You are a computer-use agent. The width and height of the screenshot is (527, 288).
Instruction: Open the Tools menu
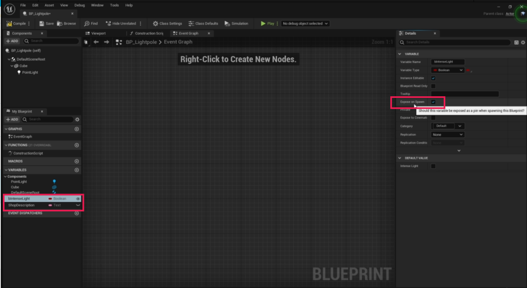pyautogui.click(x=114, y=6)
